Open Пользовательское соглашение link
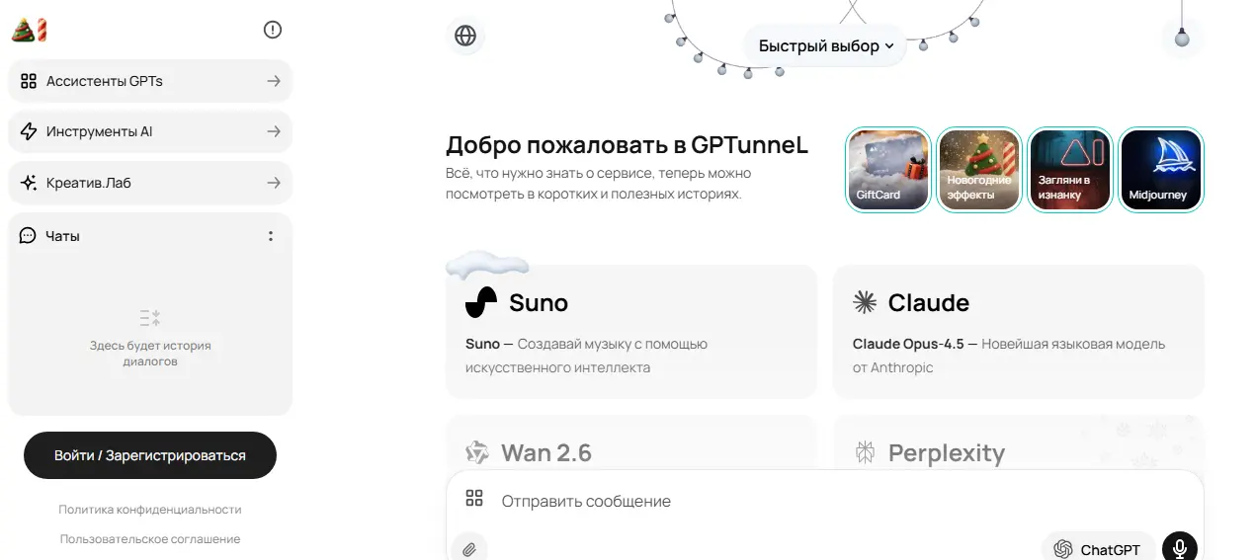1256x560 pixels. pyautogui.click(x=150, y=539)
